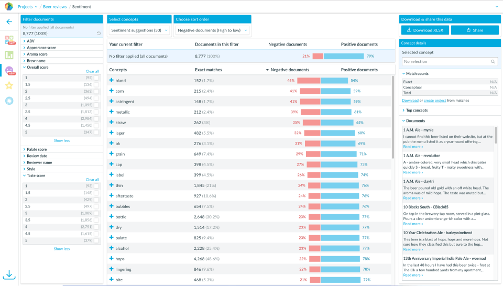
Task: Click the search icon in selected concept field
Action: 493,62
